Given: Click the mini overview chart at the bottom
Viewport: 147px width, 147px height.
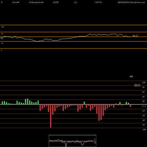Looking at the screenshot, I should tap(73, 141).
